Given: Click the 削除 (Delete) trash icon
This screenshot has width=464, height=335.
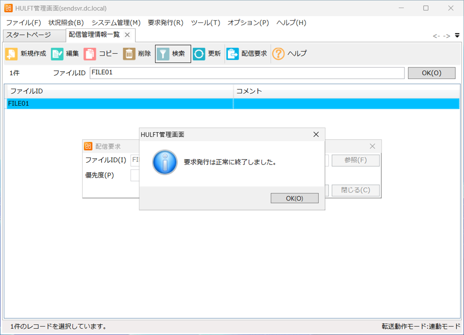Looking at the screenshot, I should pos(129,54).
